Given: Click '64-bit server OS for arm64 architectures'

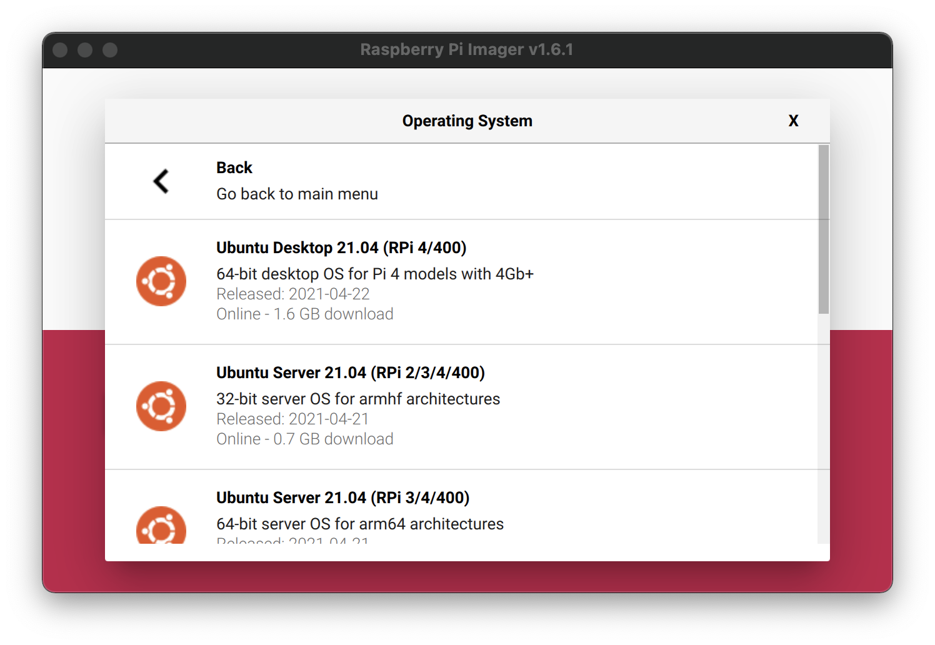Looking at the screenshot, I should pyautogui.click(x=360, y=524).
